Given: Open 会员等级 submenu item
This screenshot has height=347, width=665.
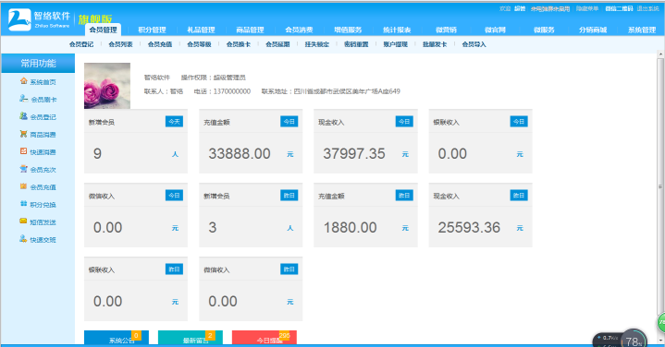Looking at the screenshot, I should coord(200,44).
